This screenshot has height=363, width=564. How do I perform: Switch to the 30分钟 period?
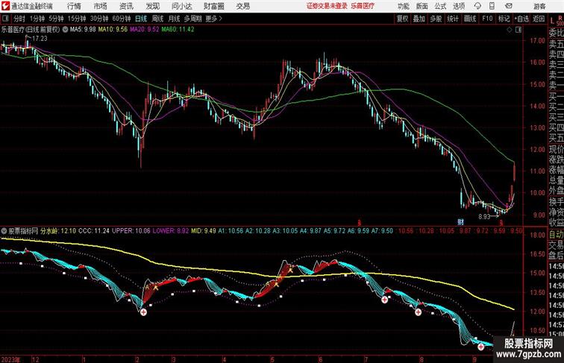(99, 19)
